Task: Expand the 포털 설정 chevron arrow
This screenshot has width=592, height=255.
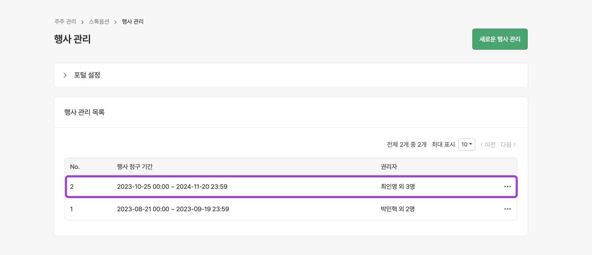Action: click(65, 75)
